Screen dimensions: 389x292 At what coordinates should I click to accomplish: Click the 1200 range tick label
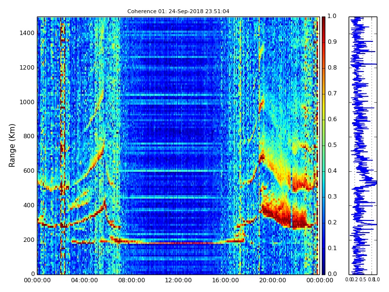pyautogui.click(x=27, y=68)
